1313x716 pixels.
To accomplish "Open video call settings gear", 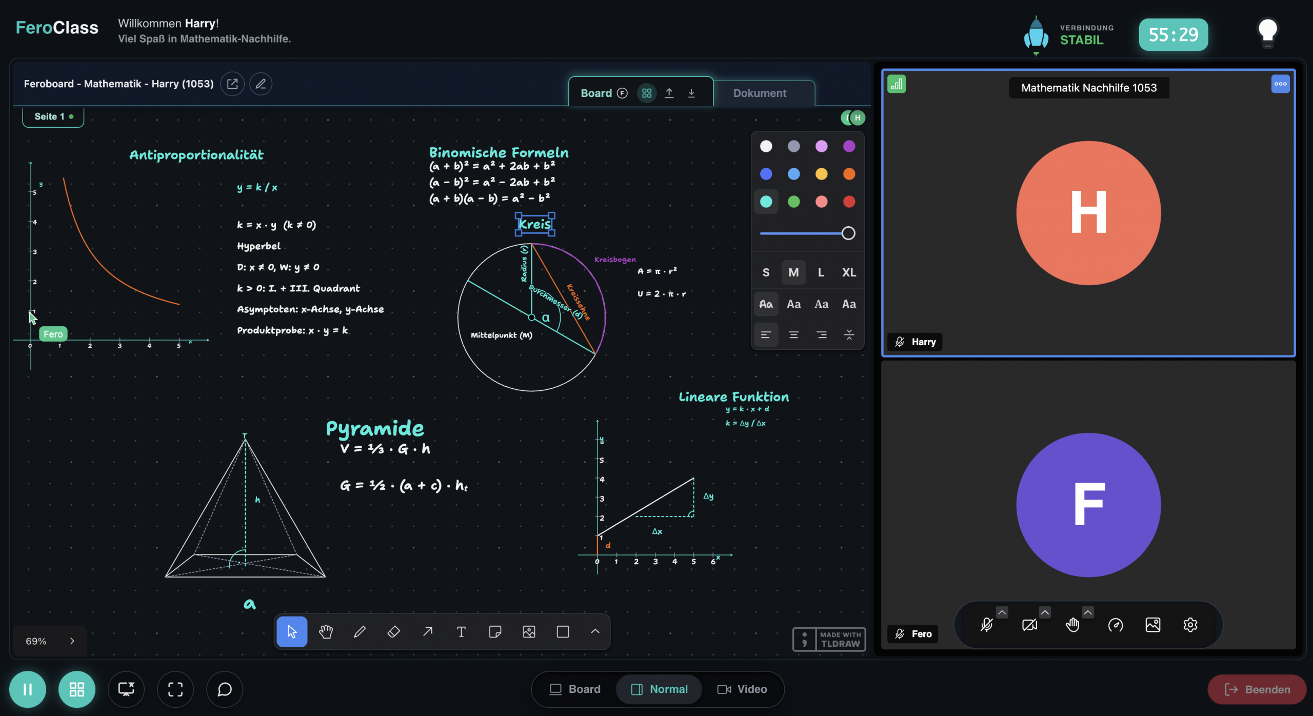I will coord(1190,625).
